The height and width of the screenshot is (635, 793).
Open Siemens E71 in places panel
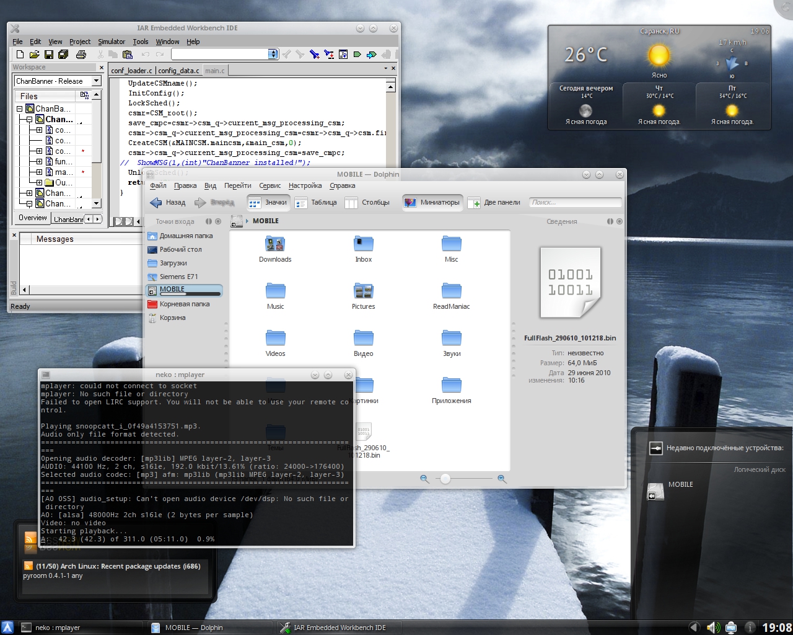(173, 277)
